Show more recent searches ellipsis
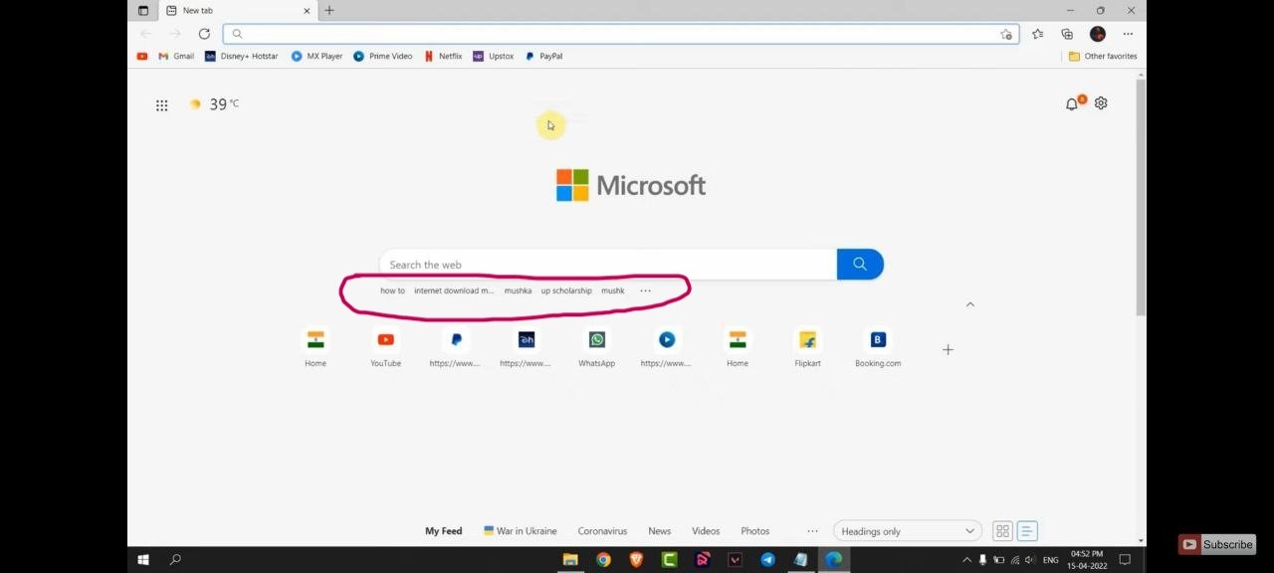The width and height of the screenshot is (1274, 573). pyautogui.click(x=645, y=290)
